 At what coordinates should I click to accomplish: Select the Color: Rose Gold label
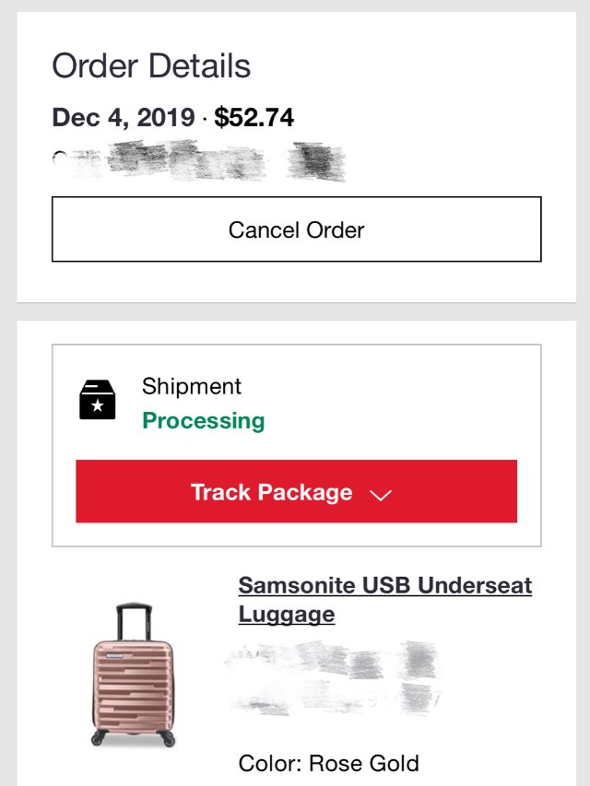pyautogui.click(x=328, y=762)
